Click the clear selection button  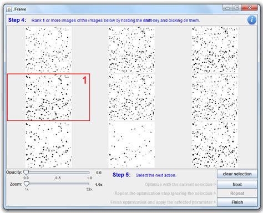coord(237,174)
